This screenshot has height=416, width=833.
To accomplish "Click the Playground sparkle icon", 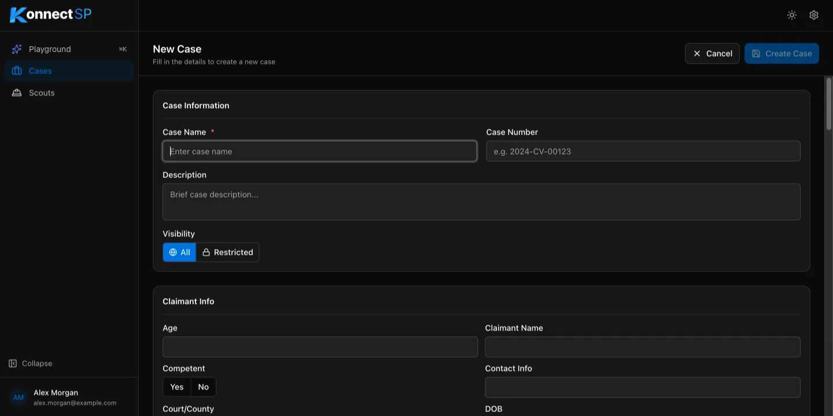I will [x=17, y=49].
